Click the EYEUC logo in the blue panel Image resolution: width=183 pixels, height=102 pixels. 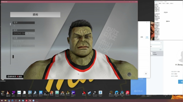(139, 91)
